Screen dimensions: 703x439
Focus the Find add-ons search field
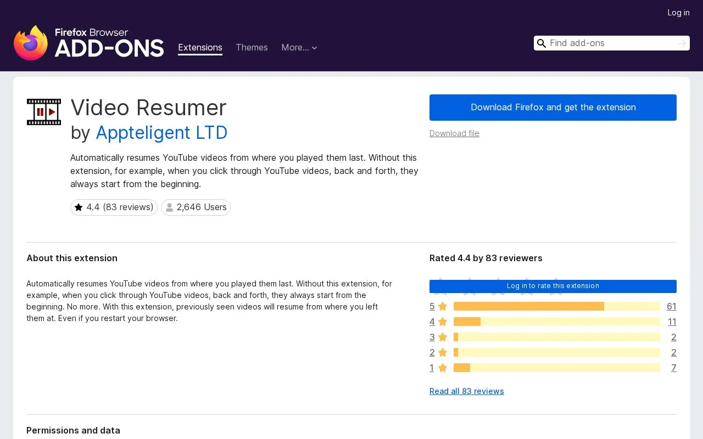point(611,43)
